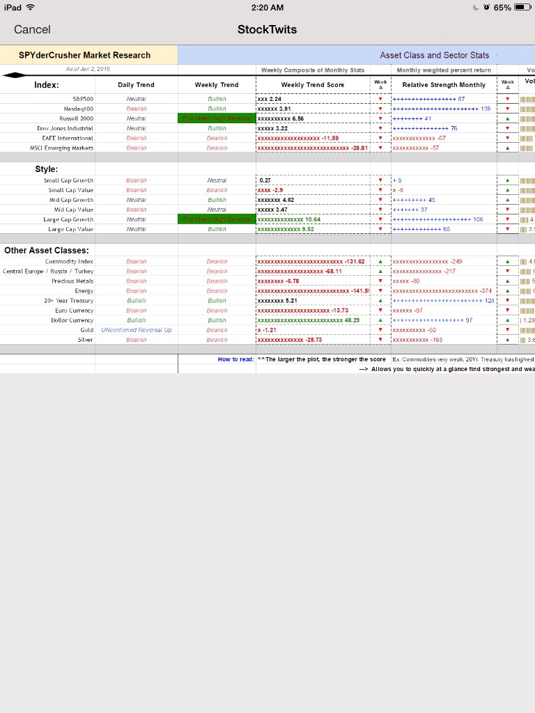Tap the Central Europe / Russia / Turkey label

(48, 272)
